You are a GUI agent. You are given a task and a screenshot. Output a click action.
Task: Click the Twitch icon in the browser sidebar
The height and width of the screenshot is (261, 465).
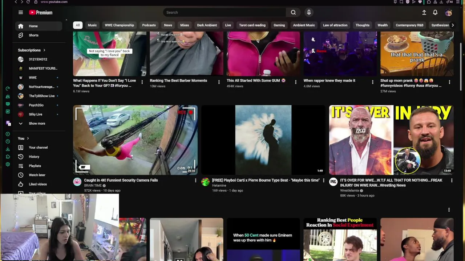[8, 124]
